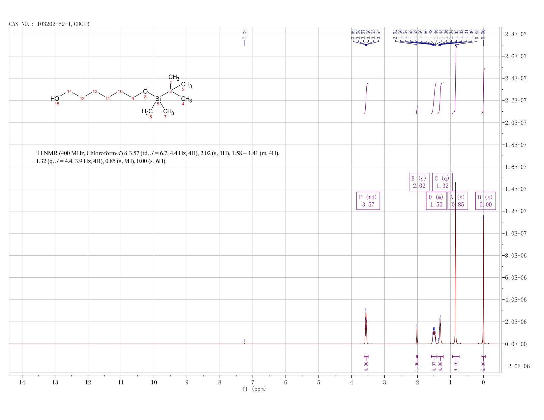Click the integral curve above the 3.57 peak

pos(366,98)
